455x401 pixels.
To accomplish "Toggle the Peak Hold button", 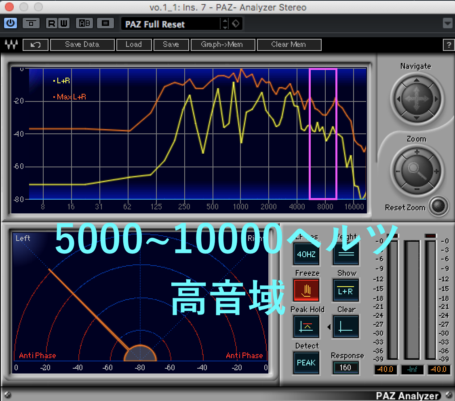I will [x=306, y=327].
